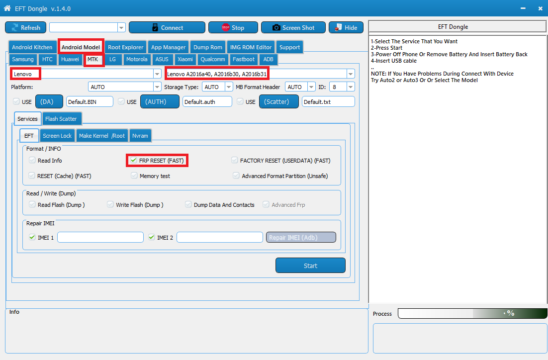Enable Dump Data And Contacts checkbox
Image resolution: width=548 pixels, height=360 pixels.
click(x=188, y=204)
